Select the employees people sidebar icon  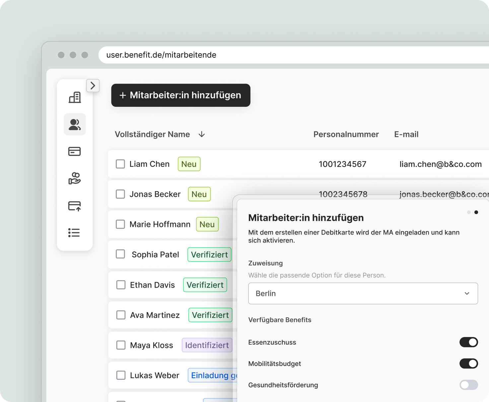75,124
